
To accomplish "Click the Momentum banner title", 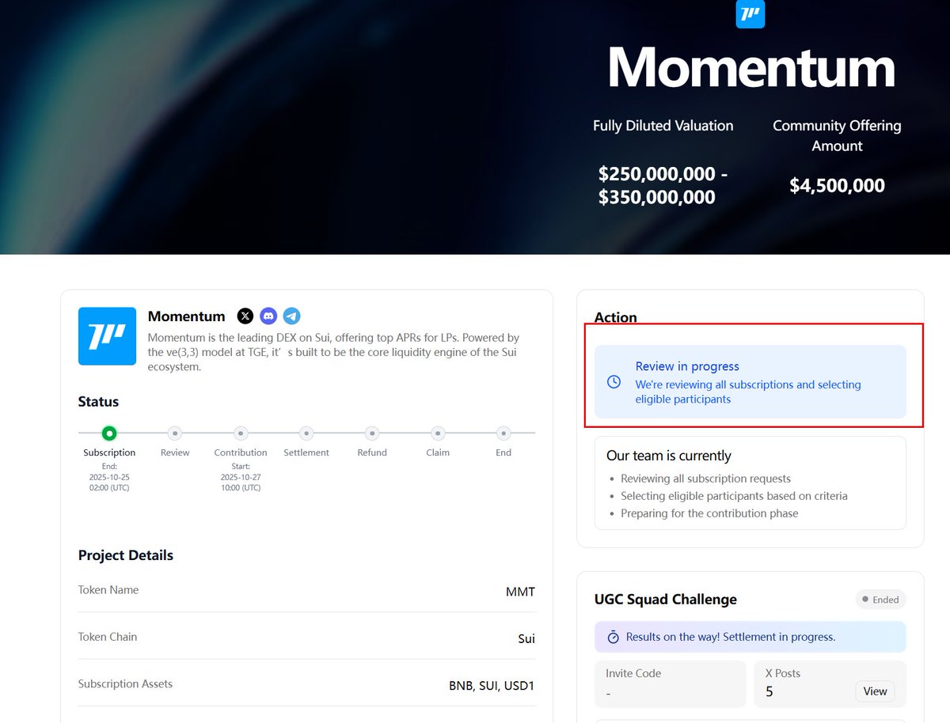I will click(750, 68).
